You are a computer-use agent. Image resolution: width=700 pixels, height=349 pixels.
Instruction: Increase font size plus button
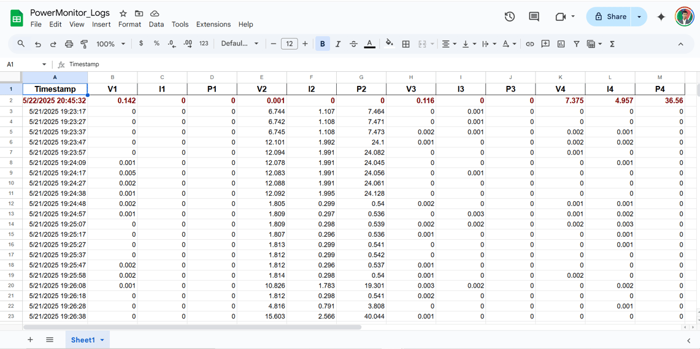pyautogui.click(x=305, y=44)
